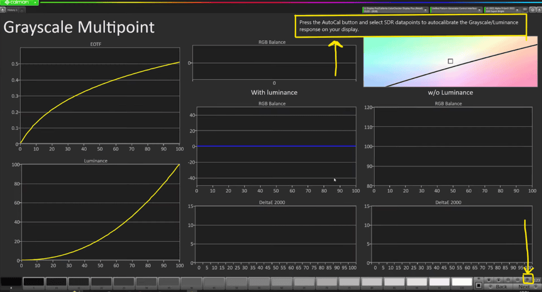Open Unified Pattern Generator source dropdown

pos(456,10)
